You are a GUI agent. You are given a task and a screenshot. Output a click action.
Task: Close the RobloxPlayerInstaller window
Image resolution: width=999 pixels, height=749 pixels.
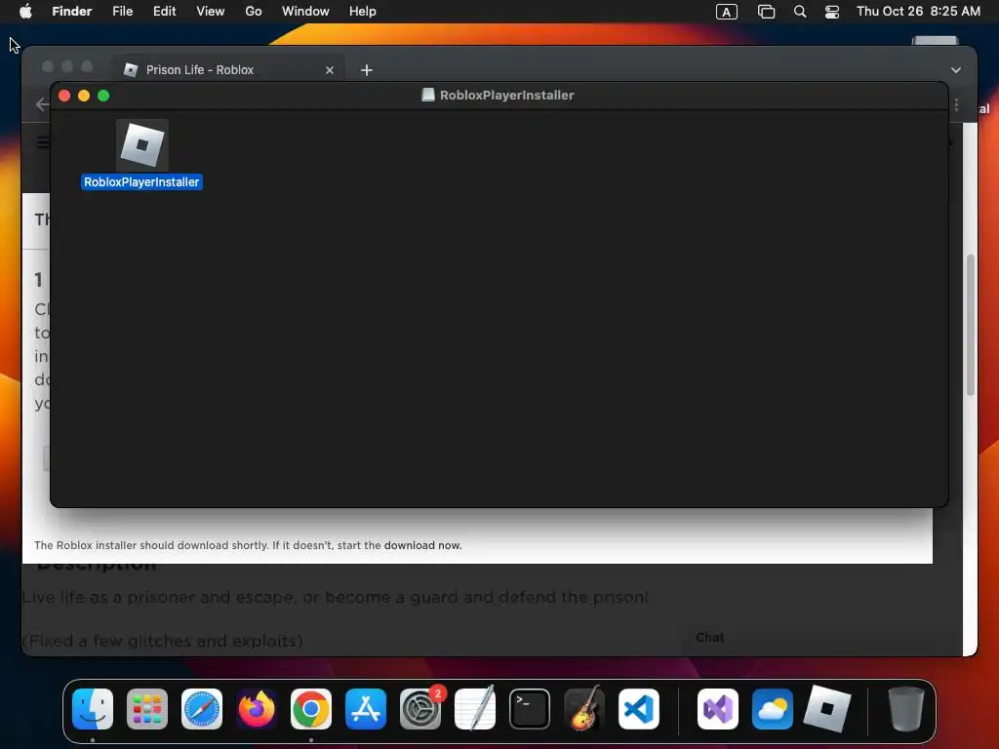[64, 96]
